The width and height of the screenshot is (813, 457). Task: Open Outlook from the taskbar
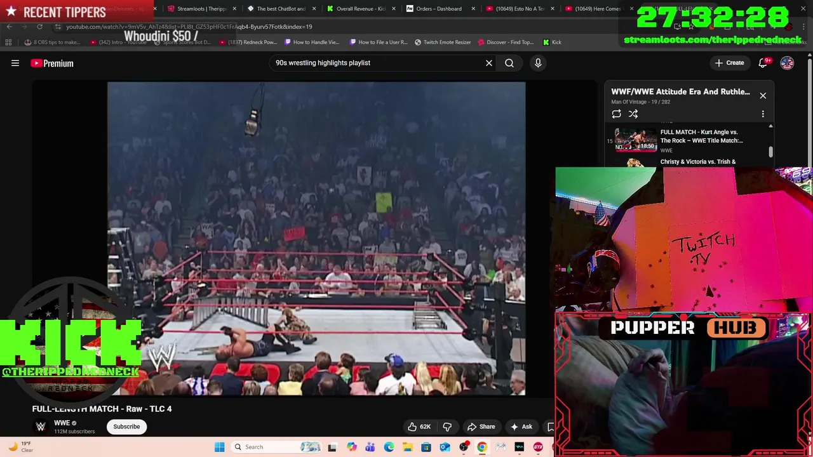445,447
